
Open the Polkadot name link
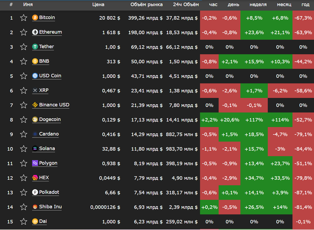(49, 192)
